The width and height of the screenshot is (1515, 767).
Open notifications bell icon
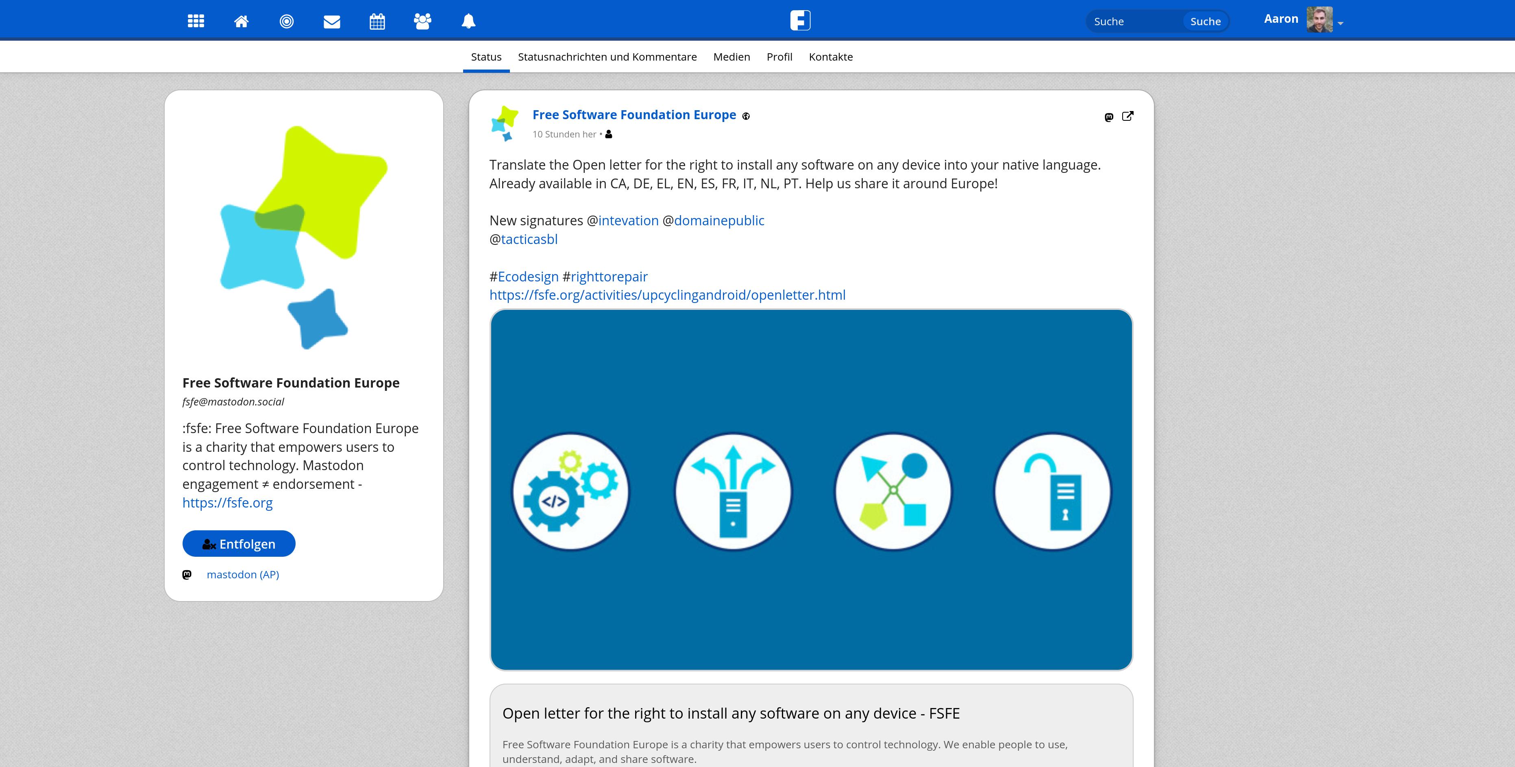[x=468, y=21]
